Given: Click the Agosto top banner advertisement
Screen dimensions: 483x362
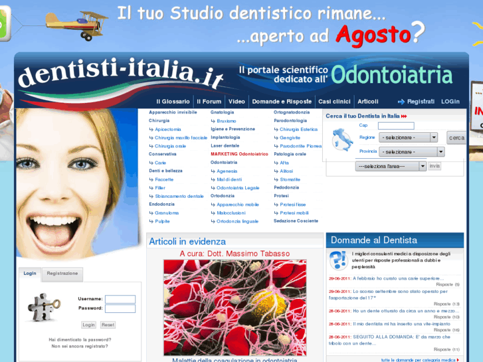Looking at the screenshot, I should 241,25.
